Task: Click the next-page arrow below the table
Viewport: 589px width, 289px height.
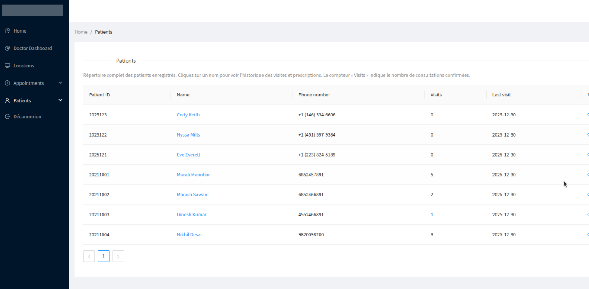Action: [x=118, y=256]
